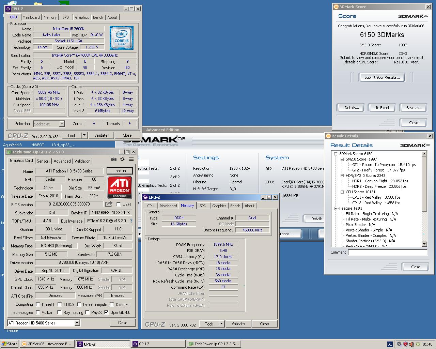Click Bus Interface question mark help icon
The width and height of the screenshot is (436, 349).
(131, 221)
